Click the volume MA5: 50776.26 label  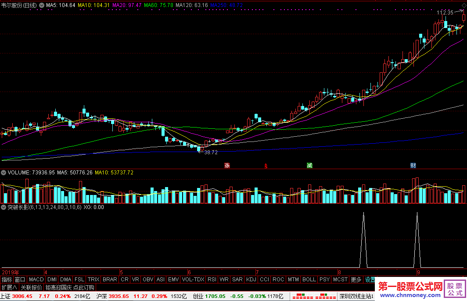75,173
